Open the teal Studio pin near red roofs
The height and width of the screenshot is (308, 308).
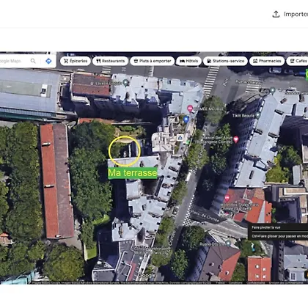228,243
